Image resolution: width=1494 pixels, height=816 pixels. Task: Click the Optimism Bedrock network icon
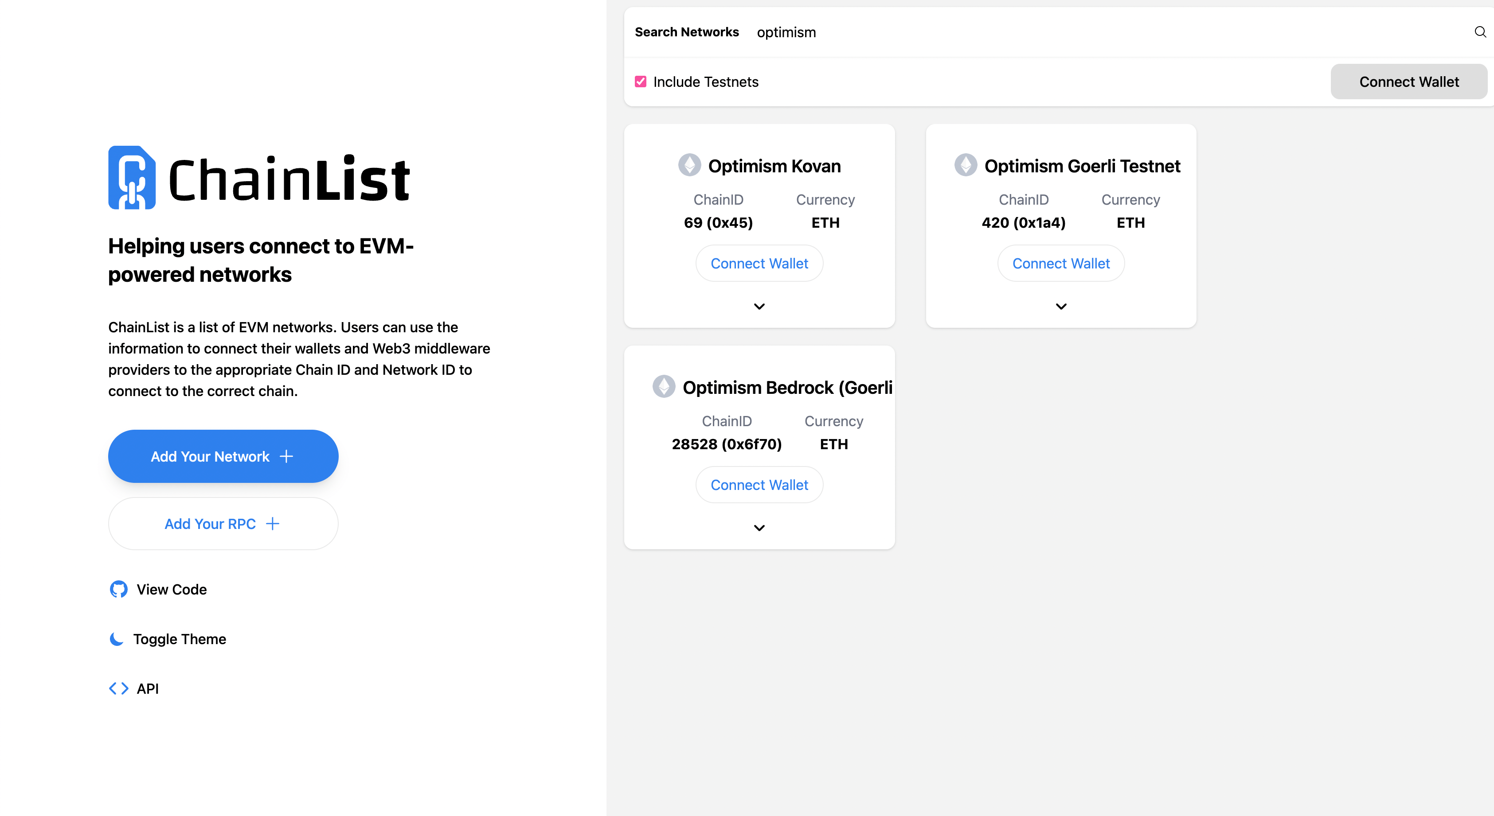pos(664,387)
